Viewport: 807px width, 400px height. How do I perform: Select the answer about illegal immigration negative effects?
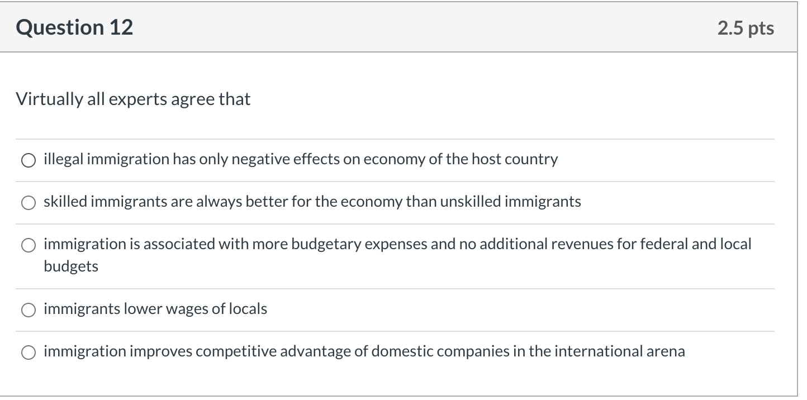pyautogui.click(x=28, y=160)
